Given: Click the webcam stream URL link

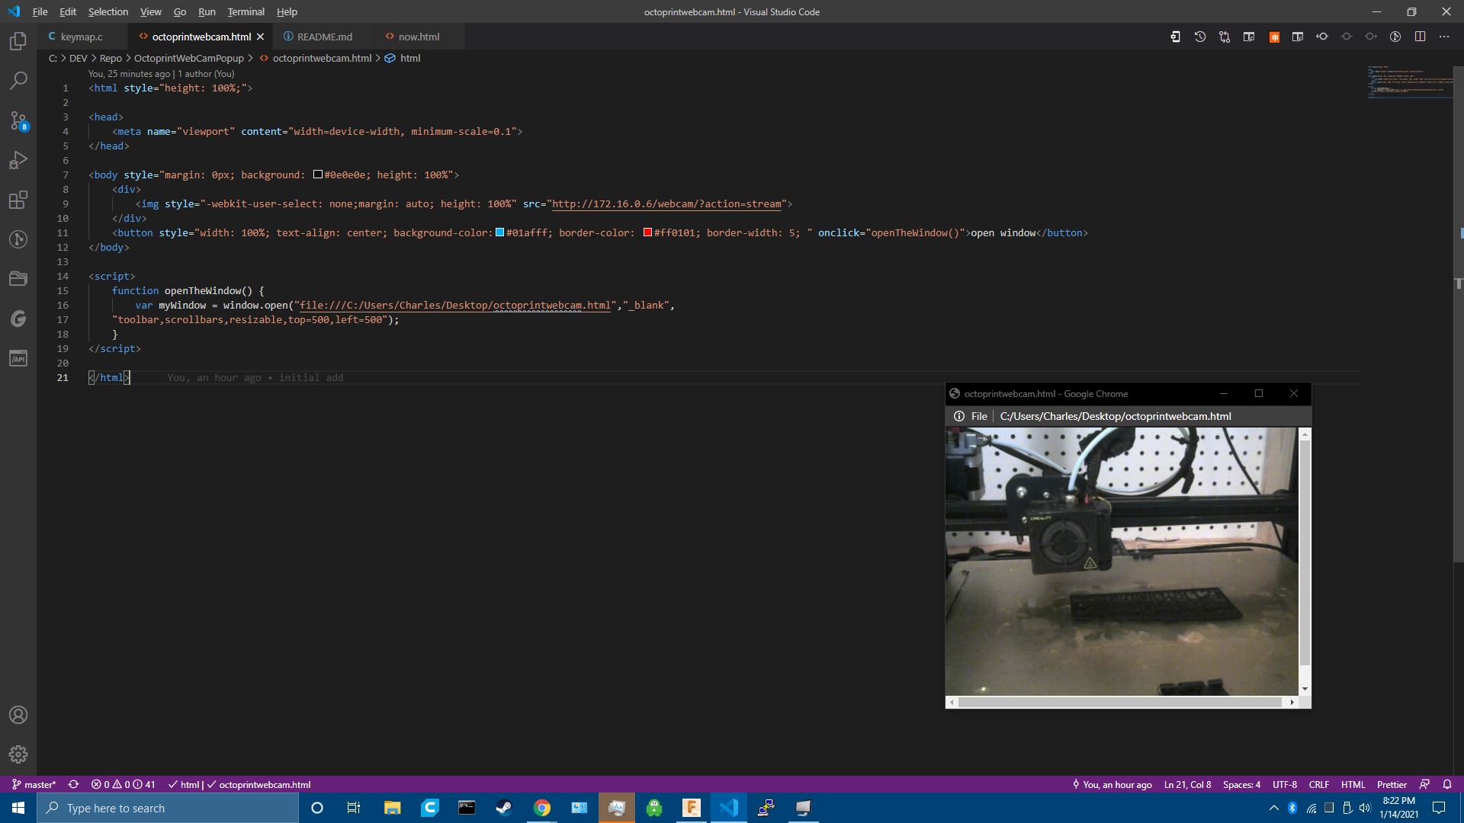Looking at the screenshot, I should pyautogui.click(x=667, y=203).
